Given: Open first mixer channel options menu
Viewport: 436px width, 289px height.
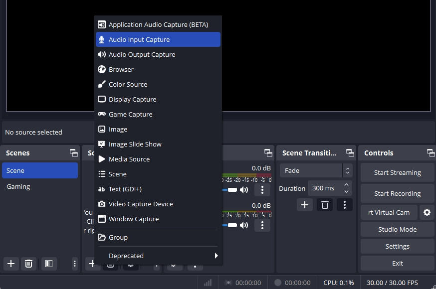Looking at the screenshot, I should (262, 190).
